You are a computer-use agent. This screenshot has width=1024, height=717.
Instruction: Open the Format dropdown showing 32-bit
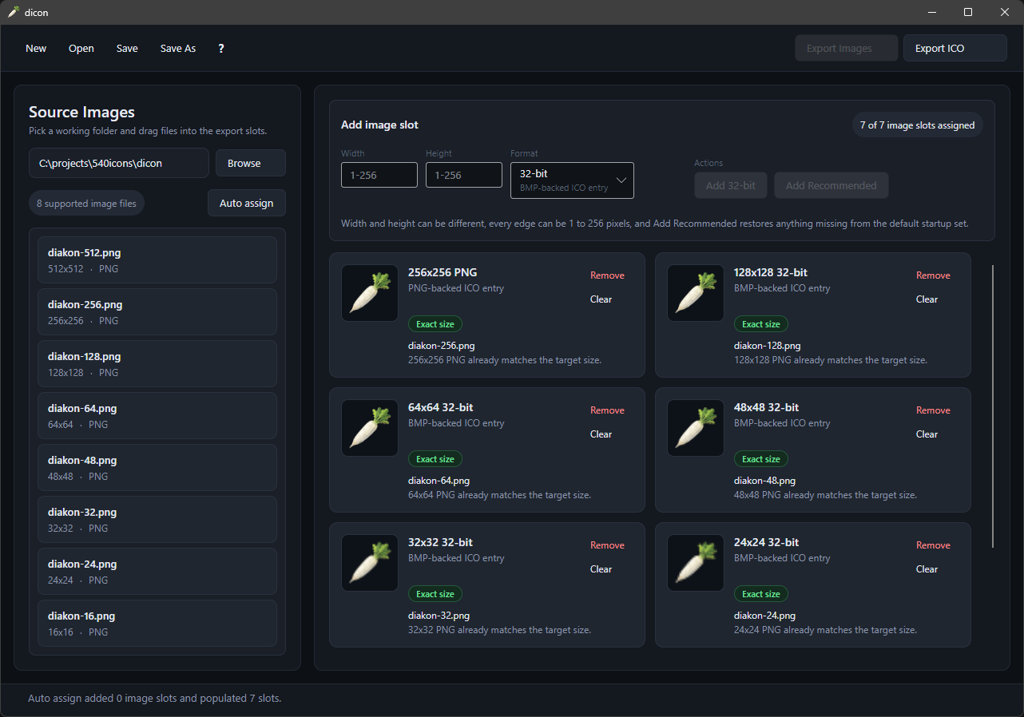tap(572, 180)
